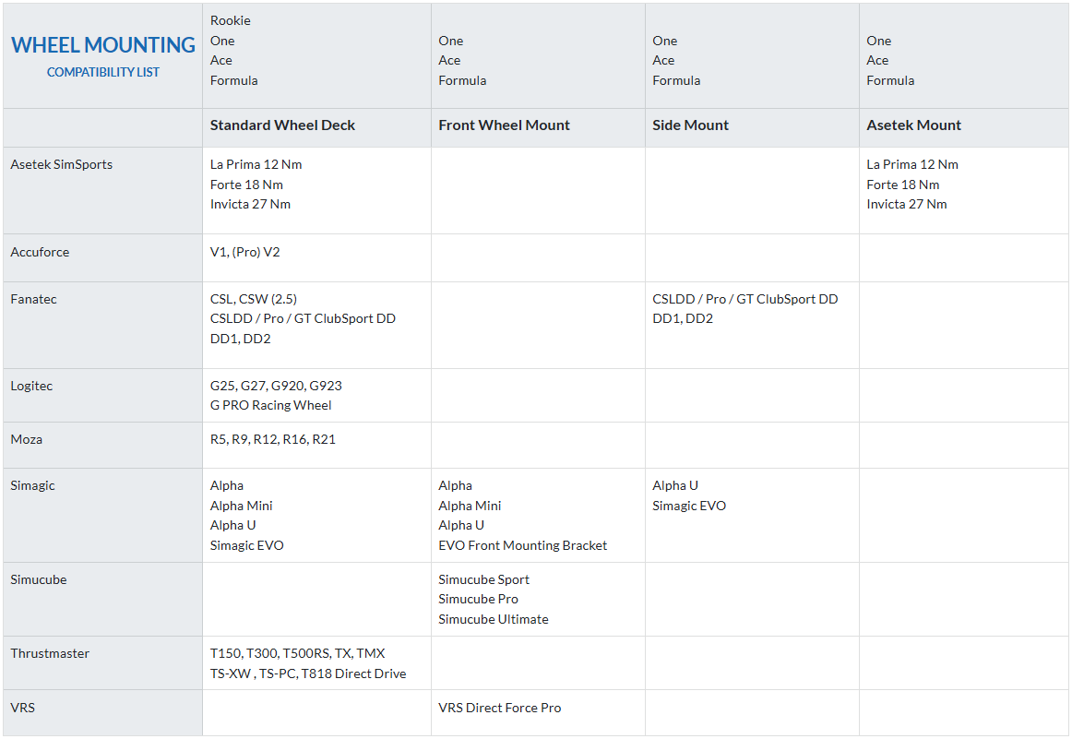Click La Prima 12 Nm in Asetek Mount column

pyautogui.click(x=912, y=164)
